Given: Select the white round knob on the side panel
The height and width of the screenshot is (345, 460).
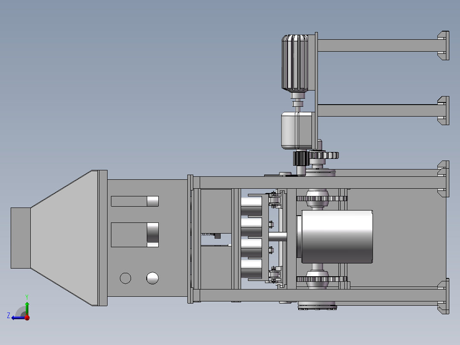Looking at the screenshot, I should tap(152, 278).
